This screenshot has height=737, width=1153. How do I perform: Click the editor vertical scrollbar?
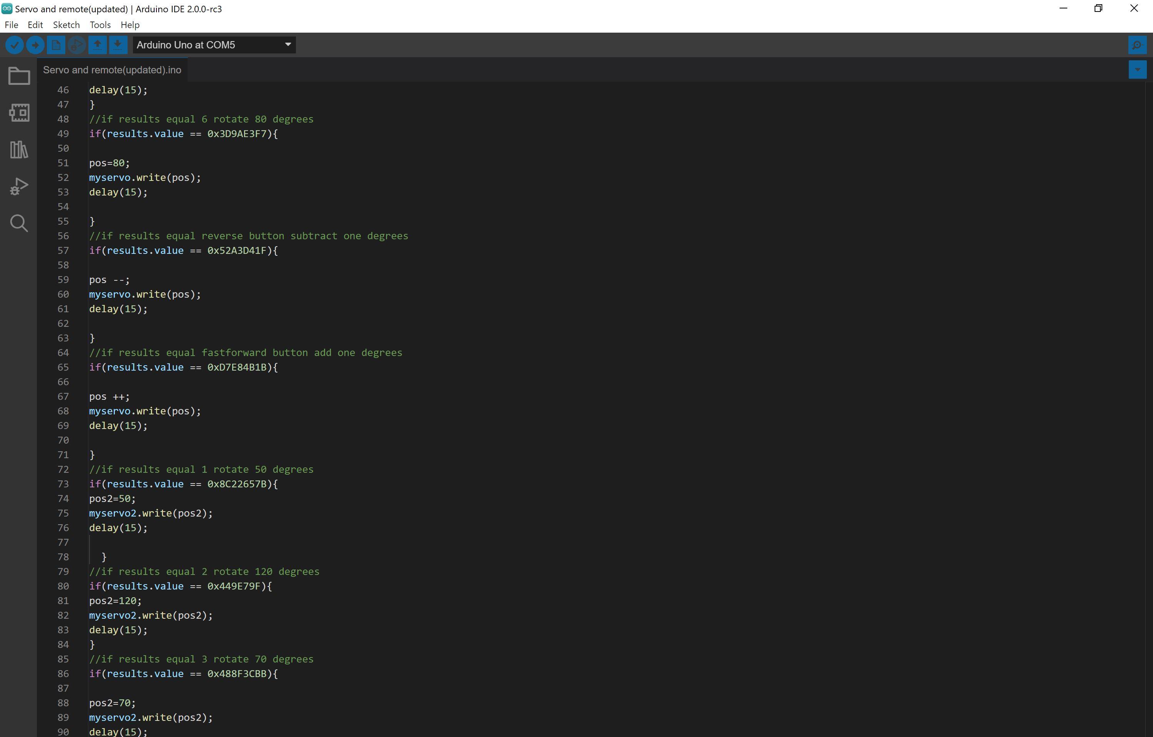click(x=1149, y=409)
